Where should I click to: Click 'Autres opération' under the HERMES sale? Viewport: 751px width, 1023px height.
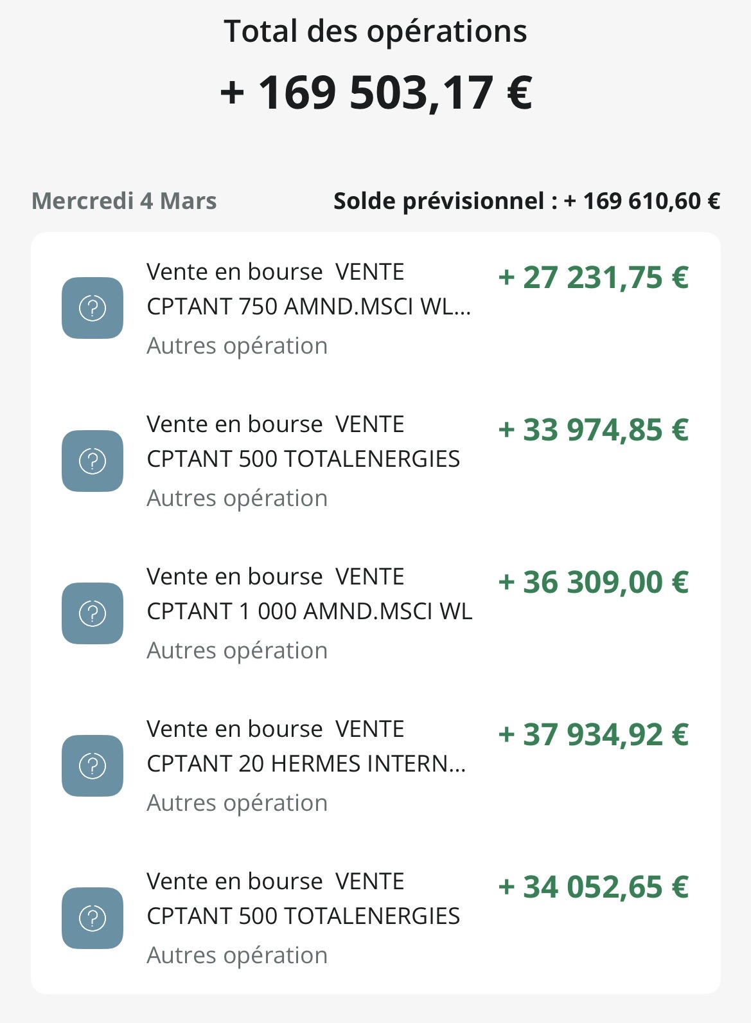[237, 803]
